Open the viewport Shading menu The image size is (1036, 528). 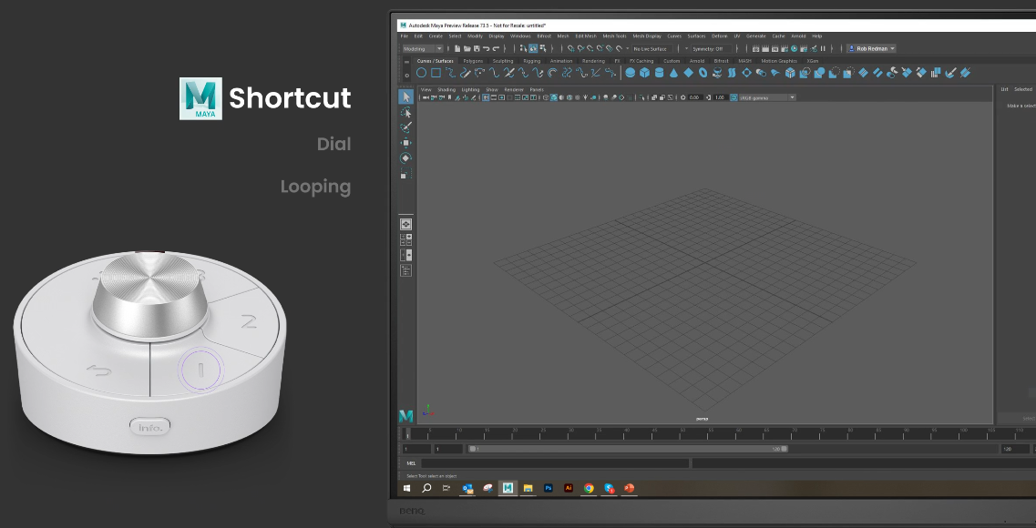[446, 90]
